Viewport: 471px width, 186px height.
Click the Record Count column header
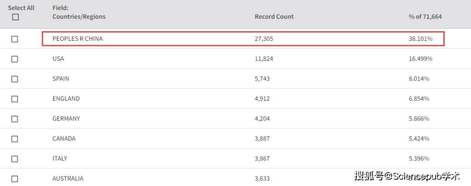click(x=274, y=17)
